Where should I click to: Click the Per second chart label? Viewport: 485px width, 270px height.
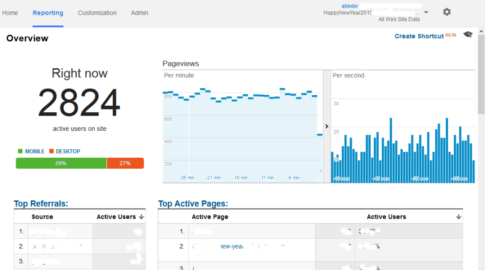pos(348,75)
